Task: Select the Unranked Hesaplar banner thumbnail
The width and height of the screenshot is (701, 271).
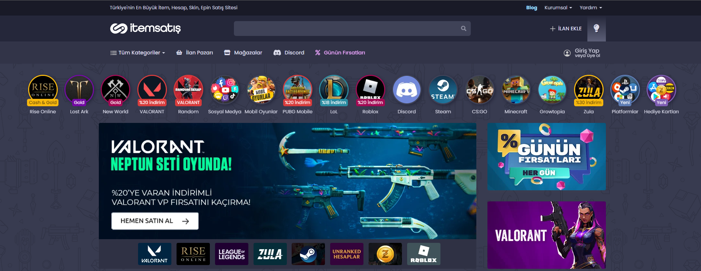Action: click(x=347, y=254)
